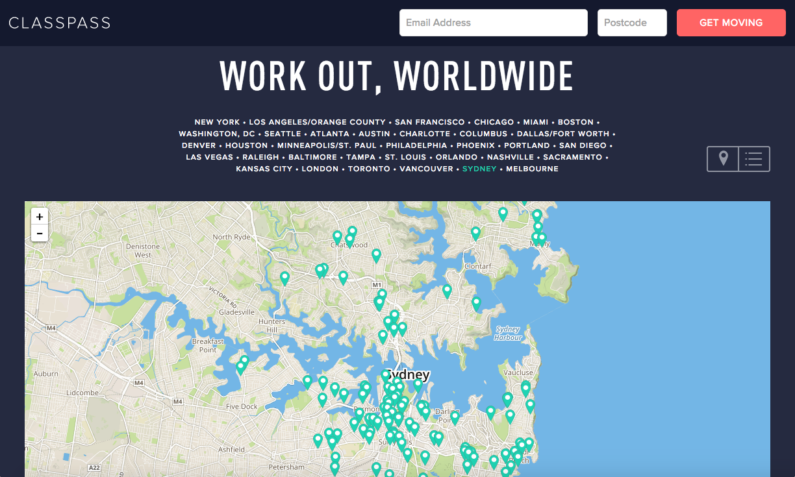795x477 pixels.
Task: Click the Baltimore city link
Action: (312, 157)
